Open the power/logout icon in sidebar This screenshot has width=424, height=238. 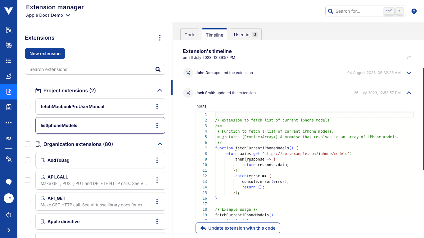[x=9, y=215]
